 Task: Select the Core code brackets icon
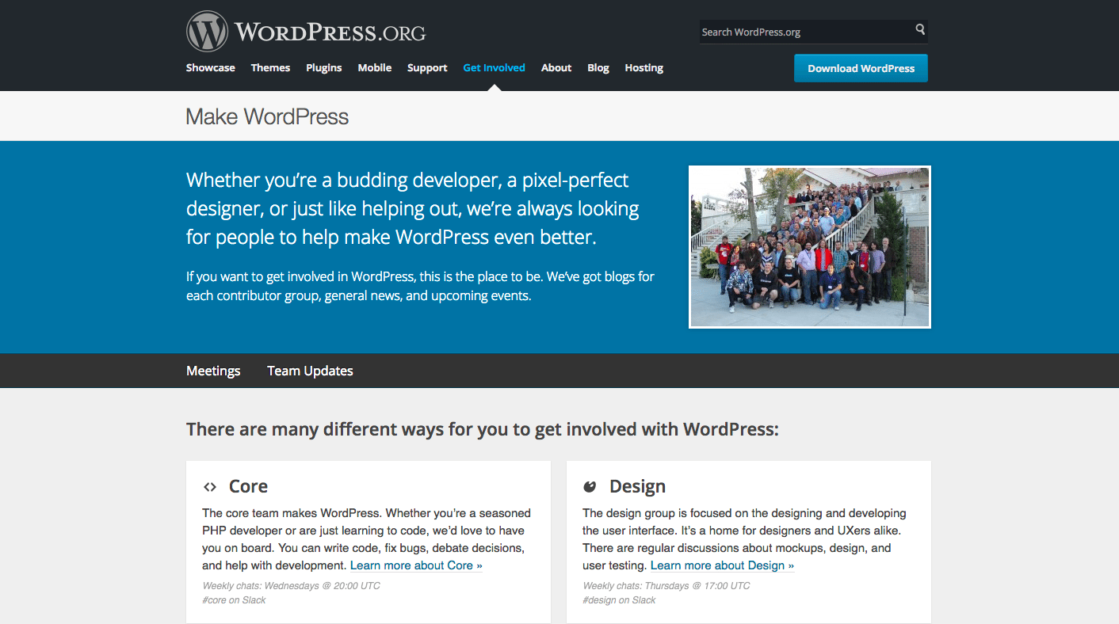point(209,485)
